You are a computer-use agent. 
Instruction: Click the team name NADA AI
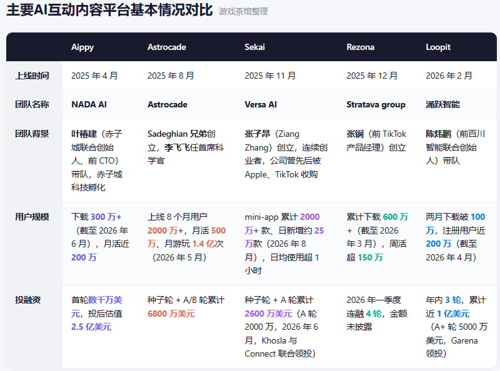coord(89,104)
